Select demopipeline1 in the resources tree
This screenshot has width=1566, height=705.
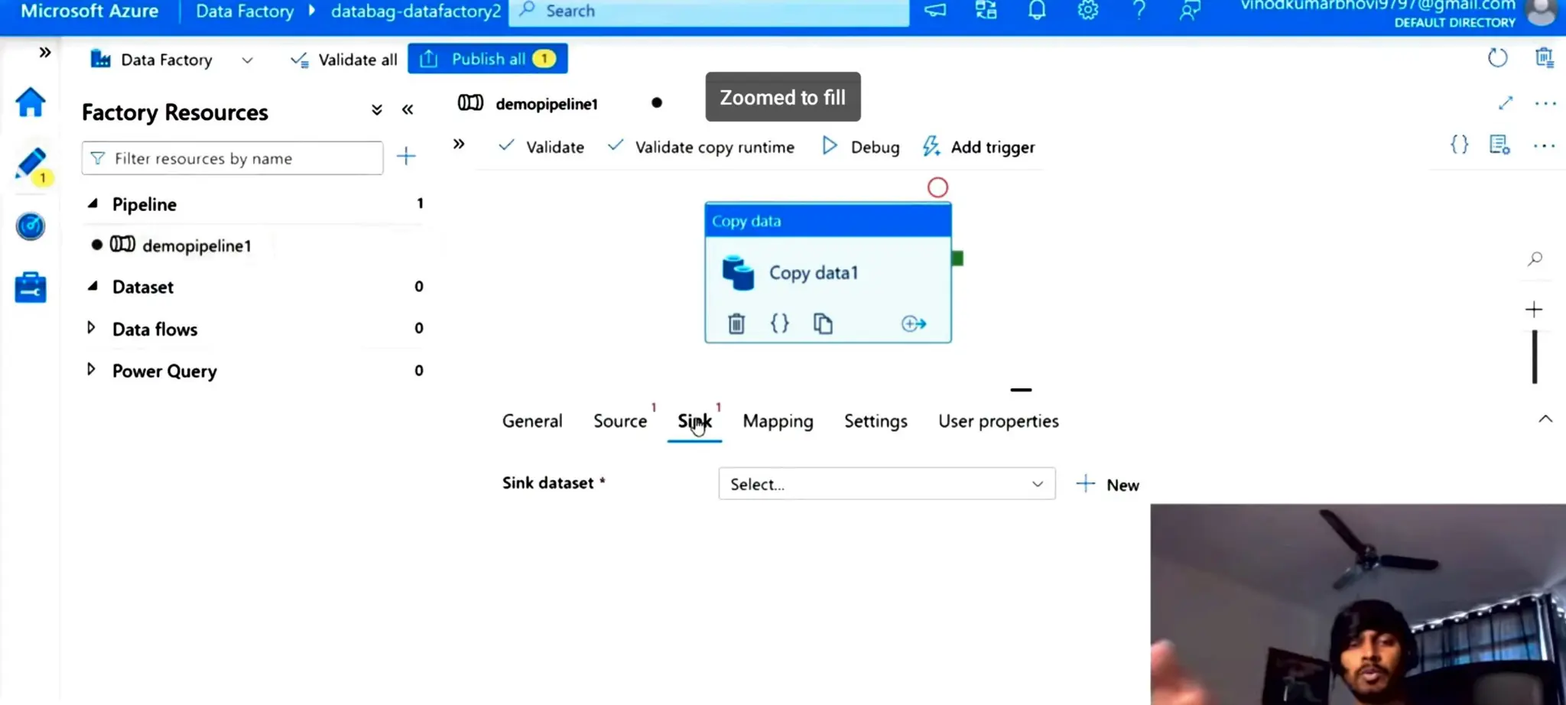coord(197,245)
